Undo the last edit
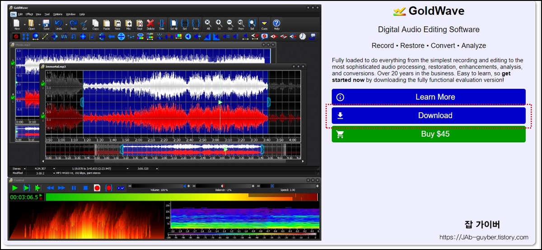The height and width of the screenshot is (250, 542). pos(59,23)
